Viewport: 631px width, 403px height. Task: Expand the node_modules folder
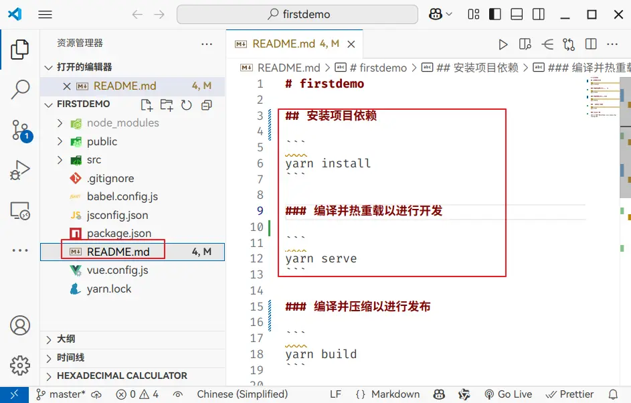click(x=60, y=123)
